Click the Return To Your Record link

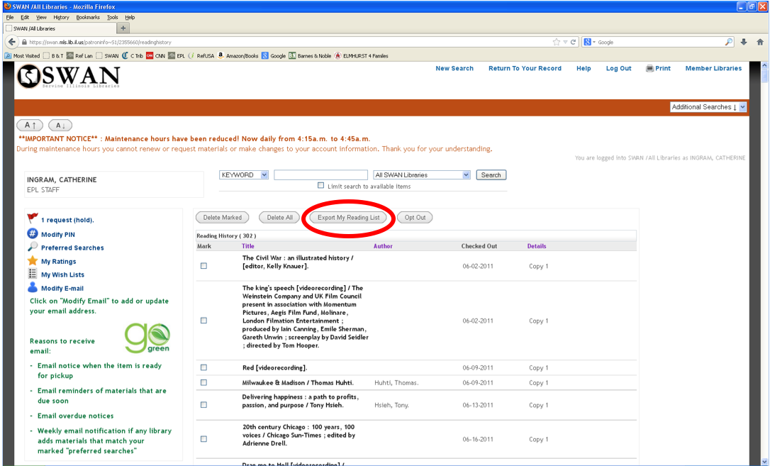[525, 68]
